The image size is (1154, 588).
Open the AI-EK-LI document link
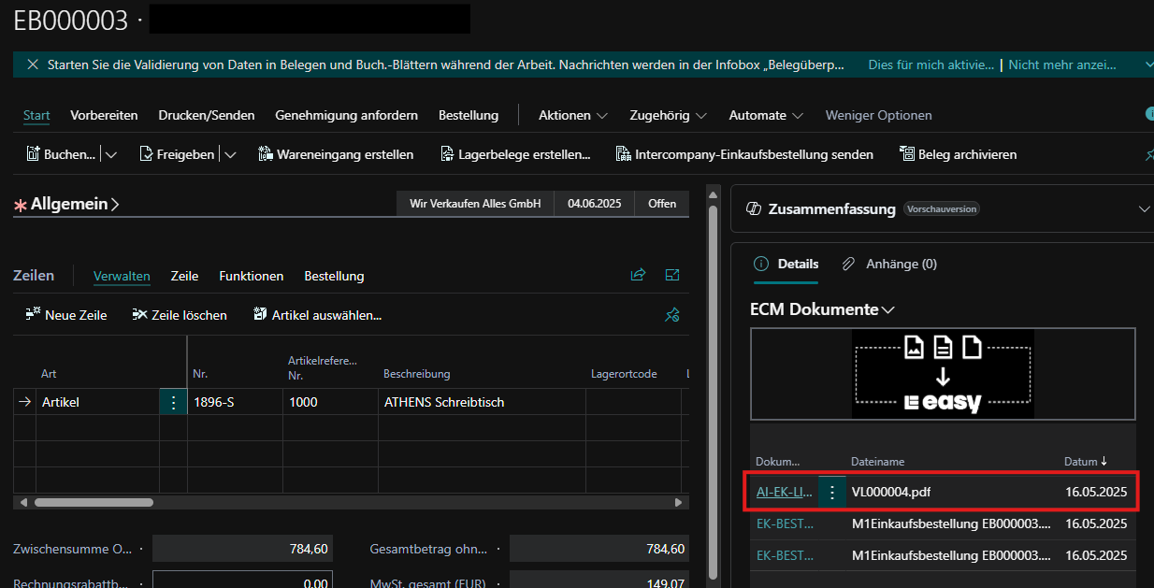pos(784,492)
